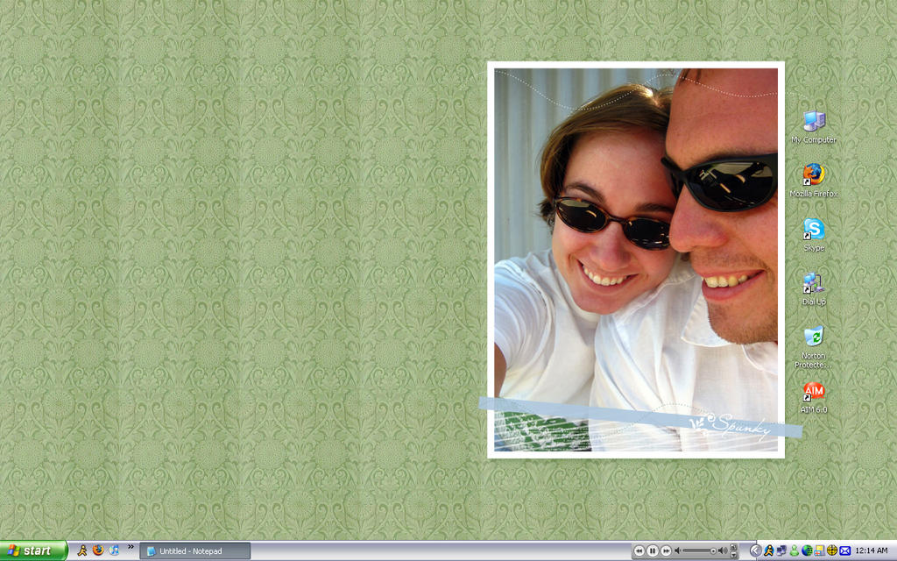
Task: Collapse the system tray notification area
Action: pos(755,550)
